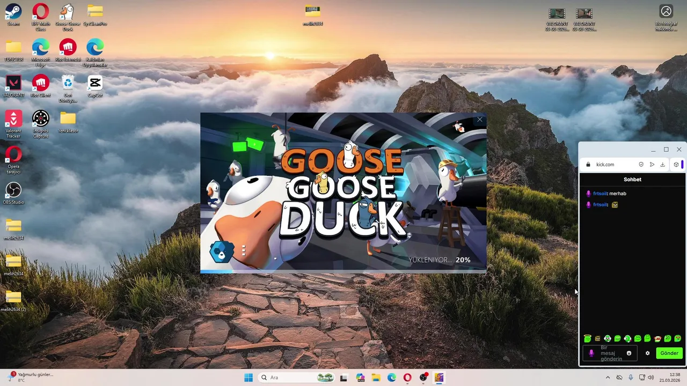Open chat settings gear icon
687x386 pixels.
(x=647, y=353)
